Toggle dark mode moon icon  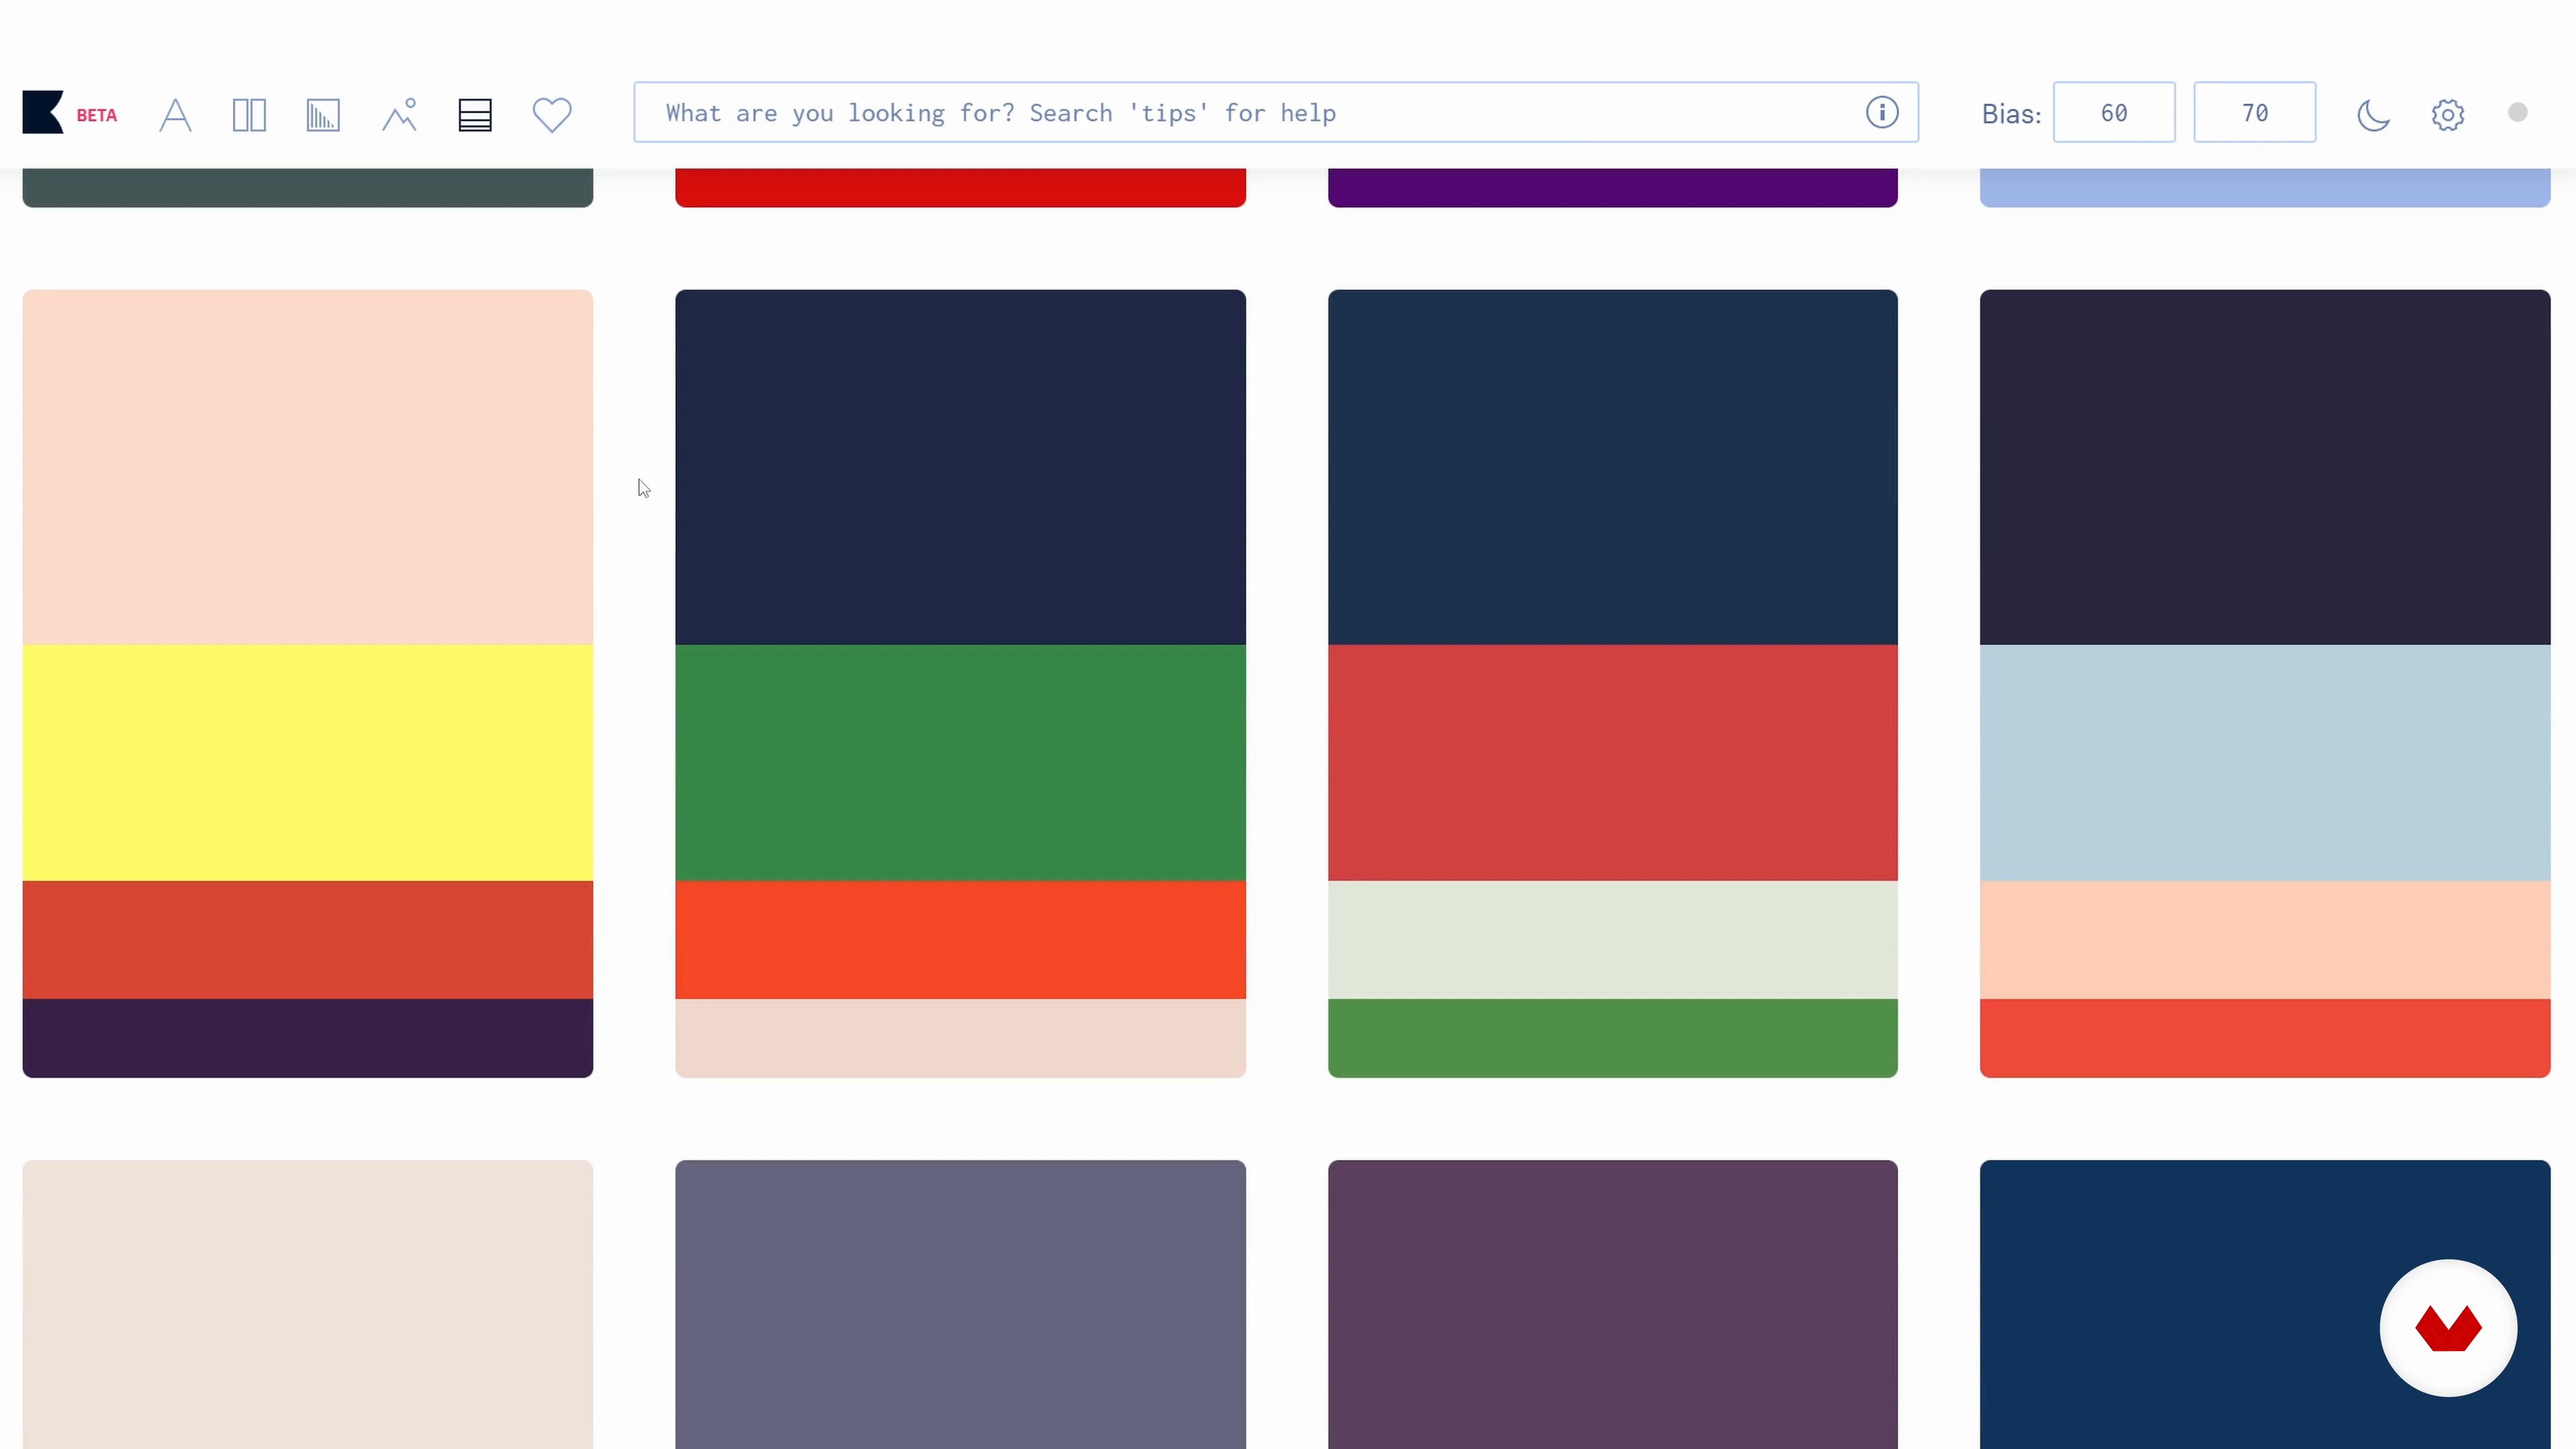pos(2373,115)
